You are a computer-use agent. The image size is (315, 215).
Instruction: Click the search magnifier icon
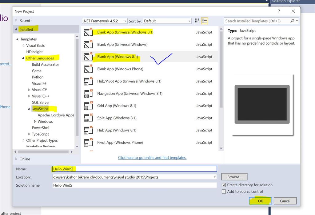click(x=292, y=21)
